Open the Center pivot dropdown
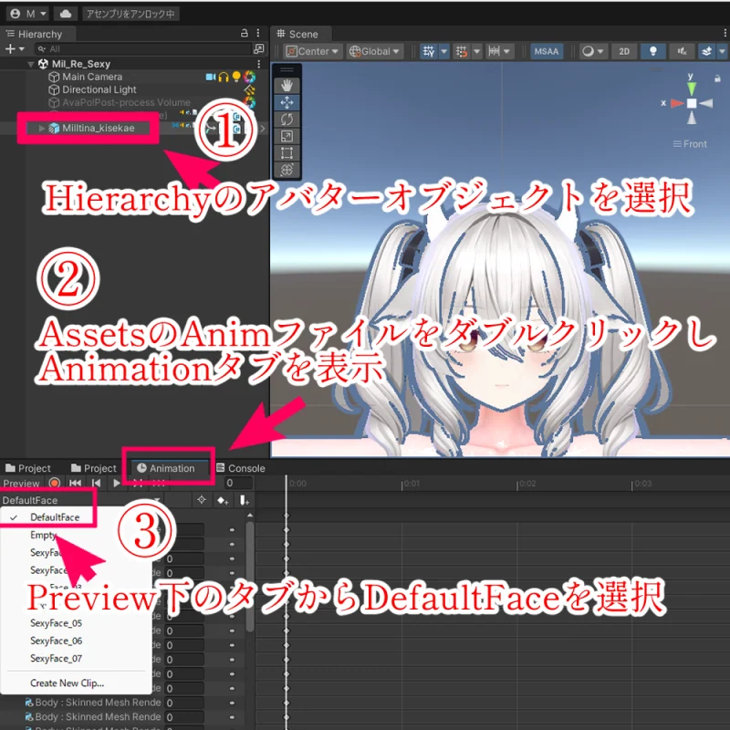The width and height of the screenshot is (730, 730). pos(312,51)
